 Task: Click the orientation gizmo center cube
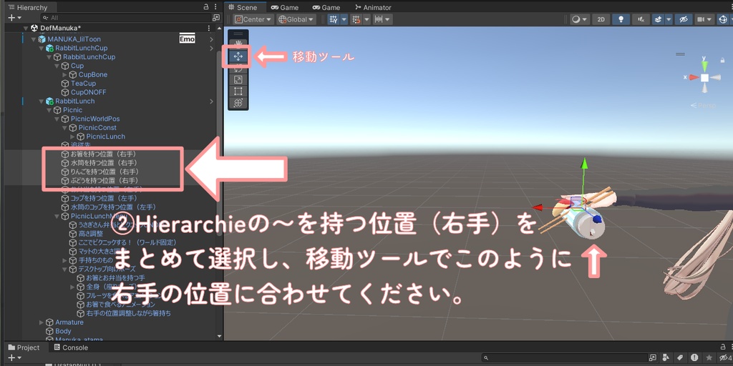[x=704, y=77]
